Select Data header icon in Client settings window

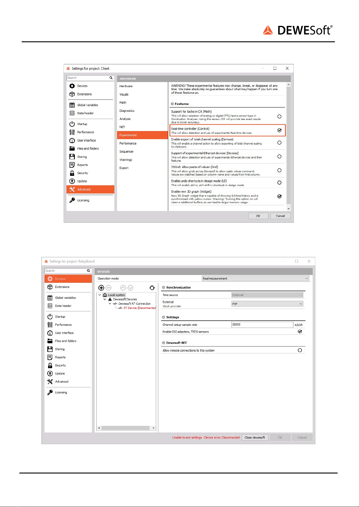(72, 113)
